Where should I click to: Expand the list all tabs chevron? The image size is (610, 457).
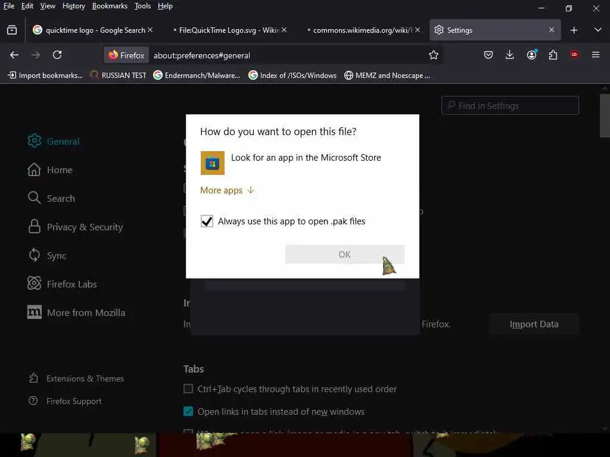pyautogui.click(x=598, y=30)
